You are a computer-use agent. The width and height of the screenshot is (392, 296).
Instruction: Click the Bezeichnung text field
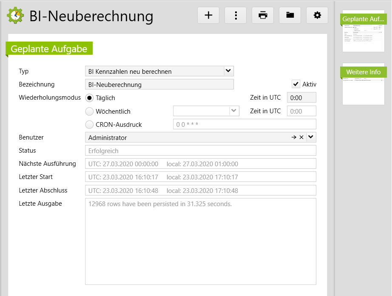[x=159, y=84]
